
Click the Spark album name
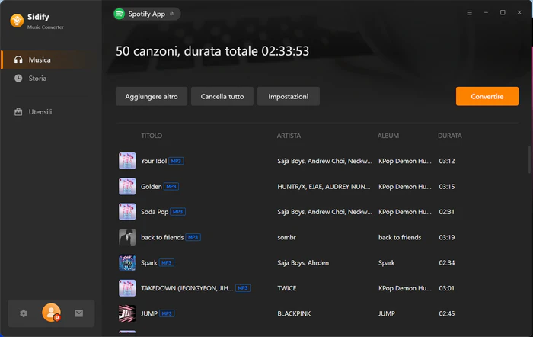tap(387, 263)
